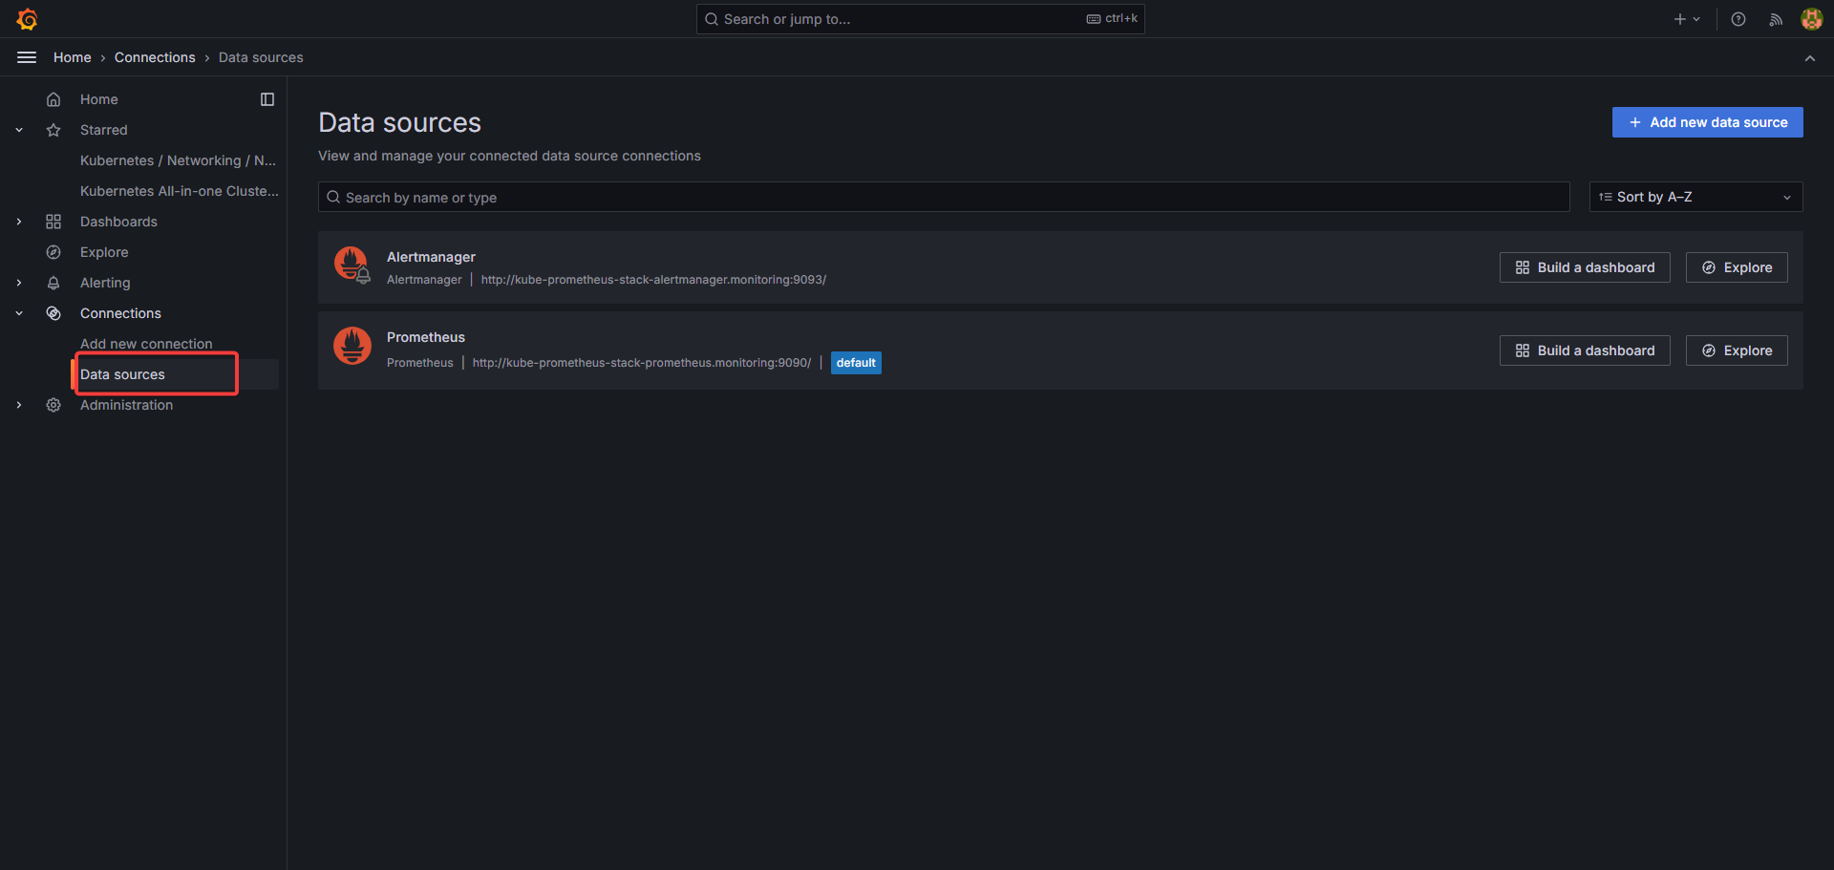Select Add new connection in sidebar
This screenshot has width=1834, height=870.
pyautogui.click(x=146, y=344)
